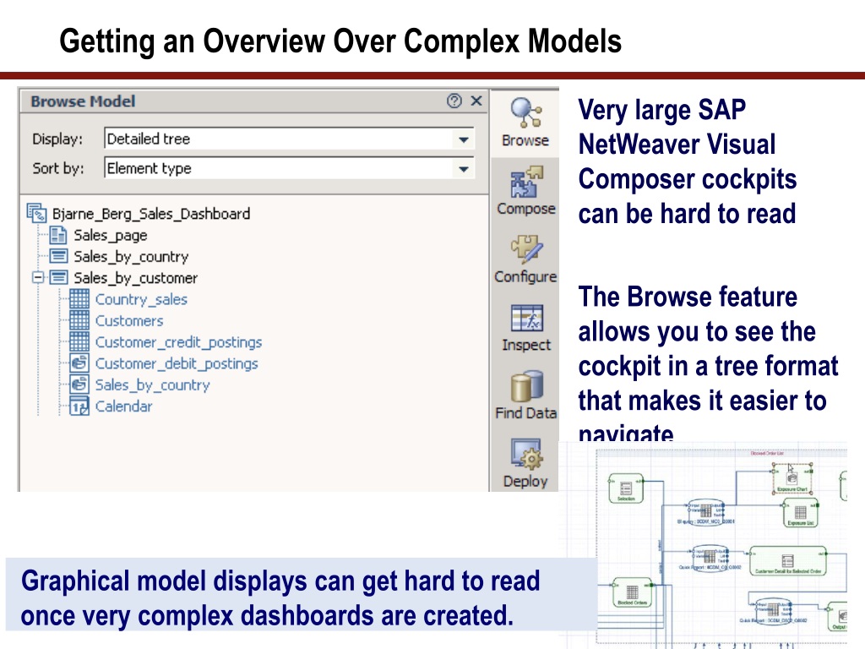Open the Deploy task panel

click(525, 463)
